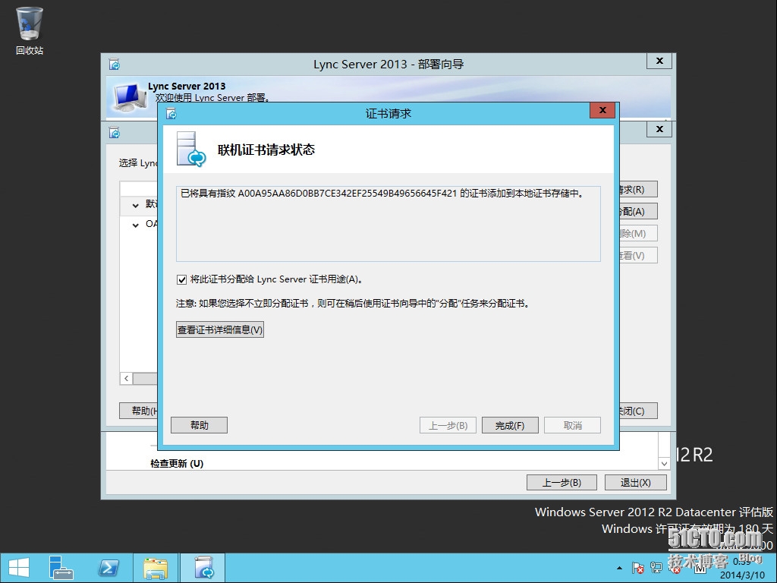Image resolution: width=777 pixels, height=583 pixels.
Task: Click Help button in certificate wizard behind
Action: [x=139, y=411]
